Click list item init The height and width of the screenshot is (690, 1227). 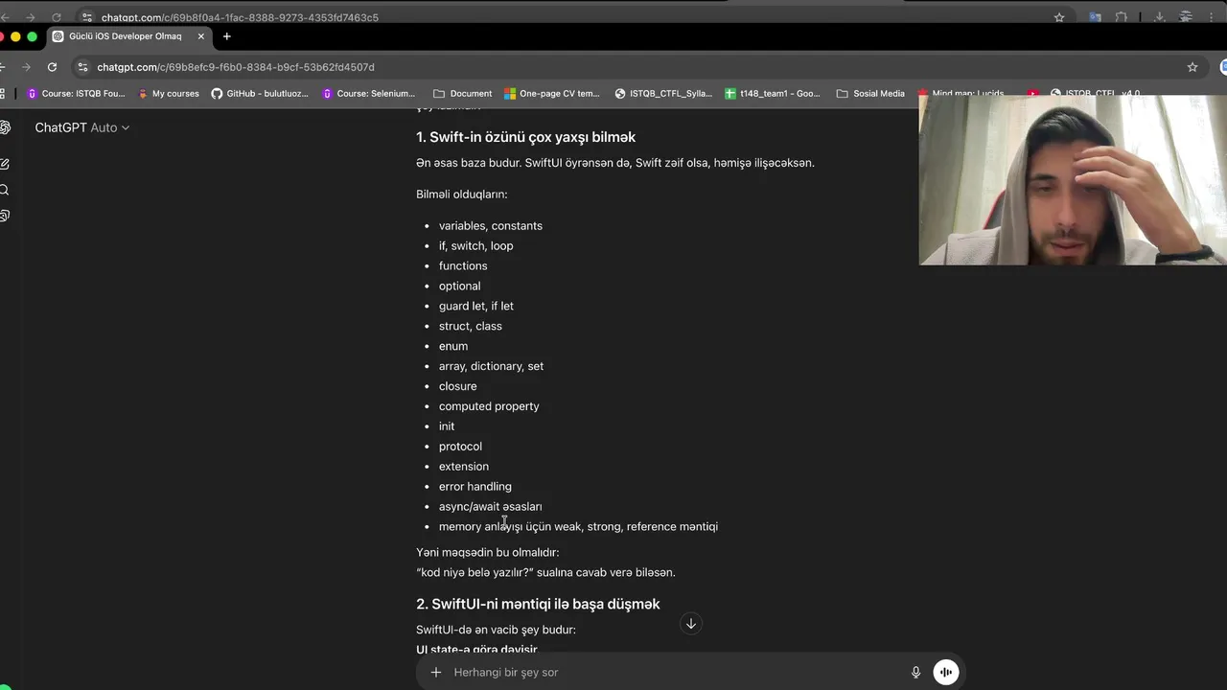point(447,426)
